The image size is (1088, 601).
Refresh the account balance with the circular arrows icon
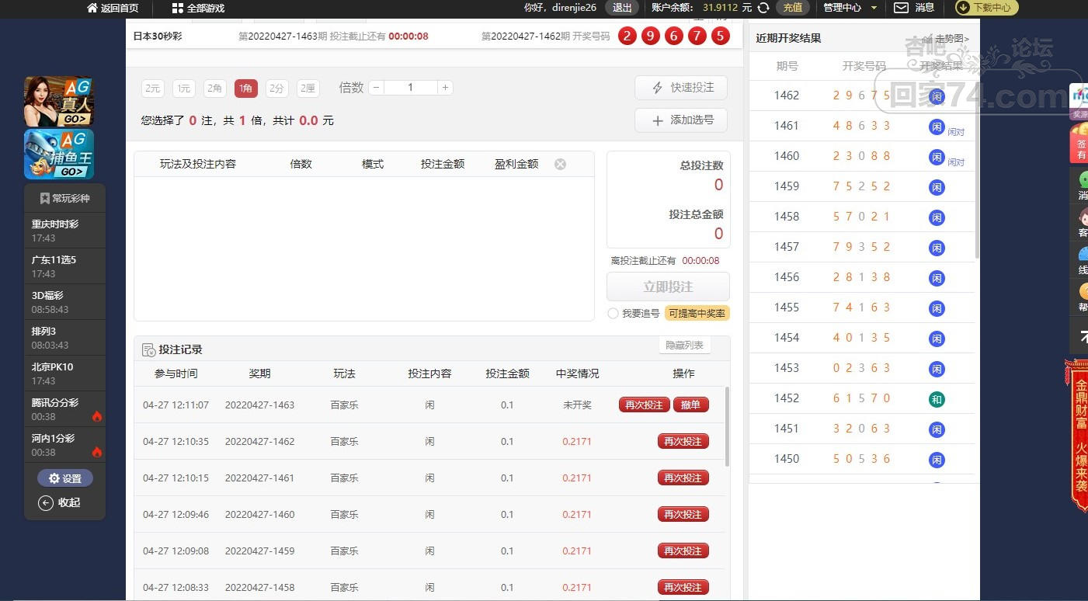click(763, 8)
